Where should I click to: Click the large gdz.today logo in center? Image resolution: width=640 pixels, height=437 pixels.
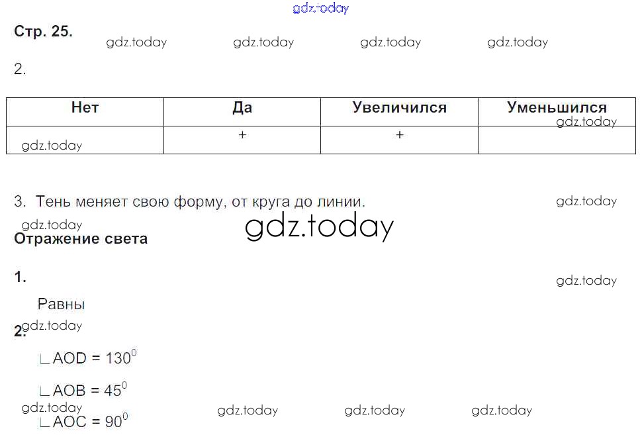[x=319, y=226]
